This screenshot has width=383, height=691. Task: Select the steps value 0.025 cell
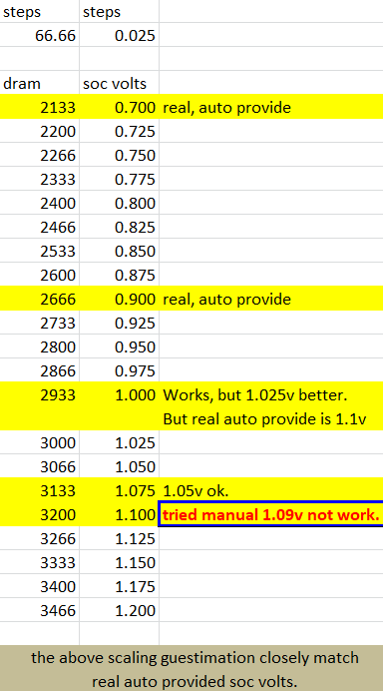point(120,35)
